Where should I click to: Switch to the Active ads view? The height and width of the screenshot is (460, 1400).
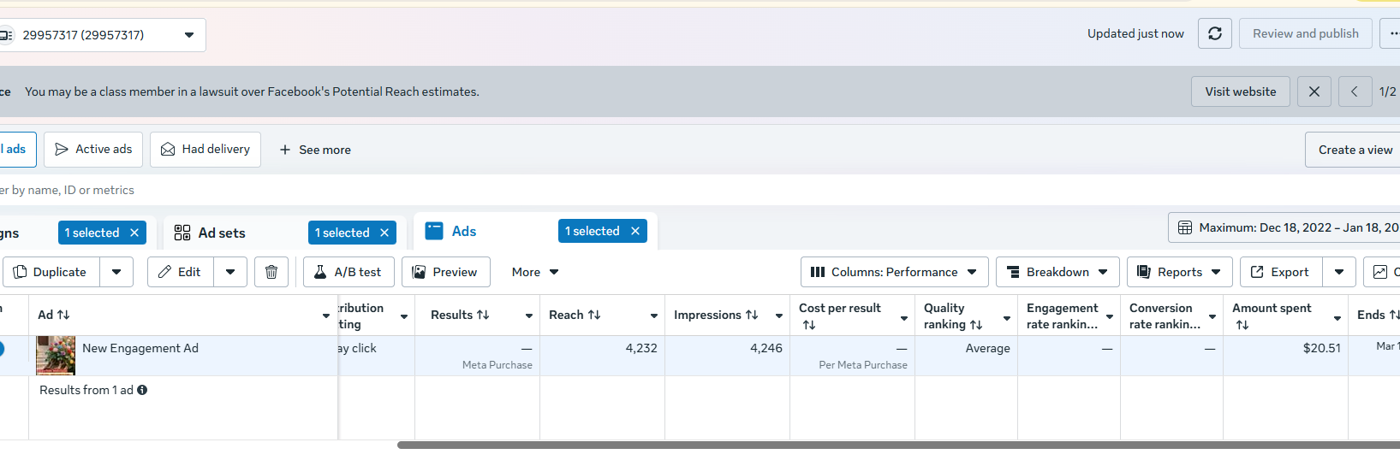[93, 150]
